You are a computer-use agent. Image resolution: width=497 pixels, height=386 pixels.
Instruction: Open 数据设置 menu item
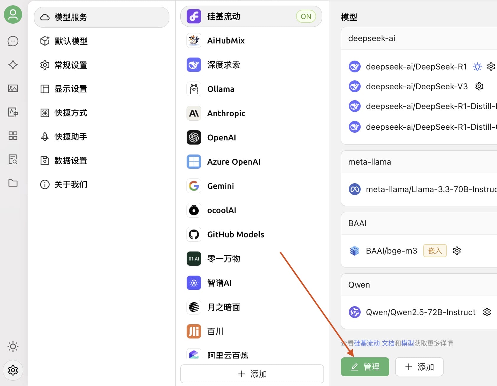[x=102, y=161]
